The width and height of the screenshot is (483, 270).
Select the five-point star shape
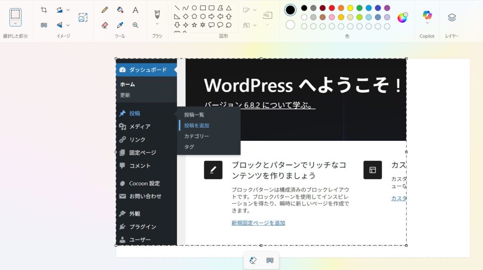(194, 25)
